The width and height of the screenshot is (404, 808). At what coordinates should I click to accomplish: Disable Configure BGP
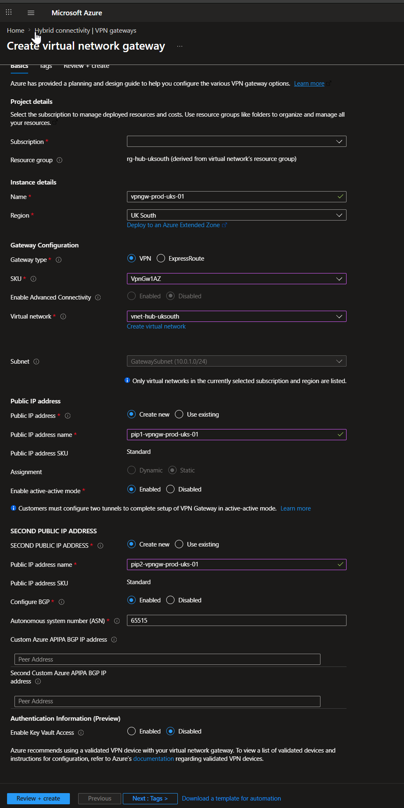tap(170, 600)
